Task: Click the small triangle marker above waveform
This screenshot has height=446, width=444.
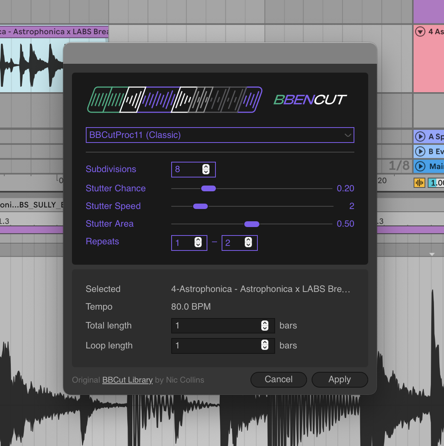Action: coord(432,254)
